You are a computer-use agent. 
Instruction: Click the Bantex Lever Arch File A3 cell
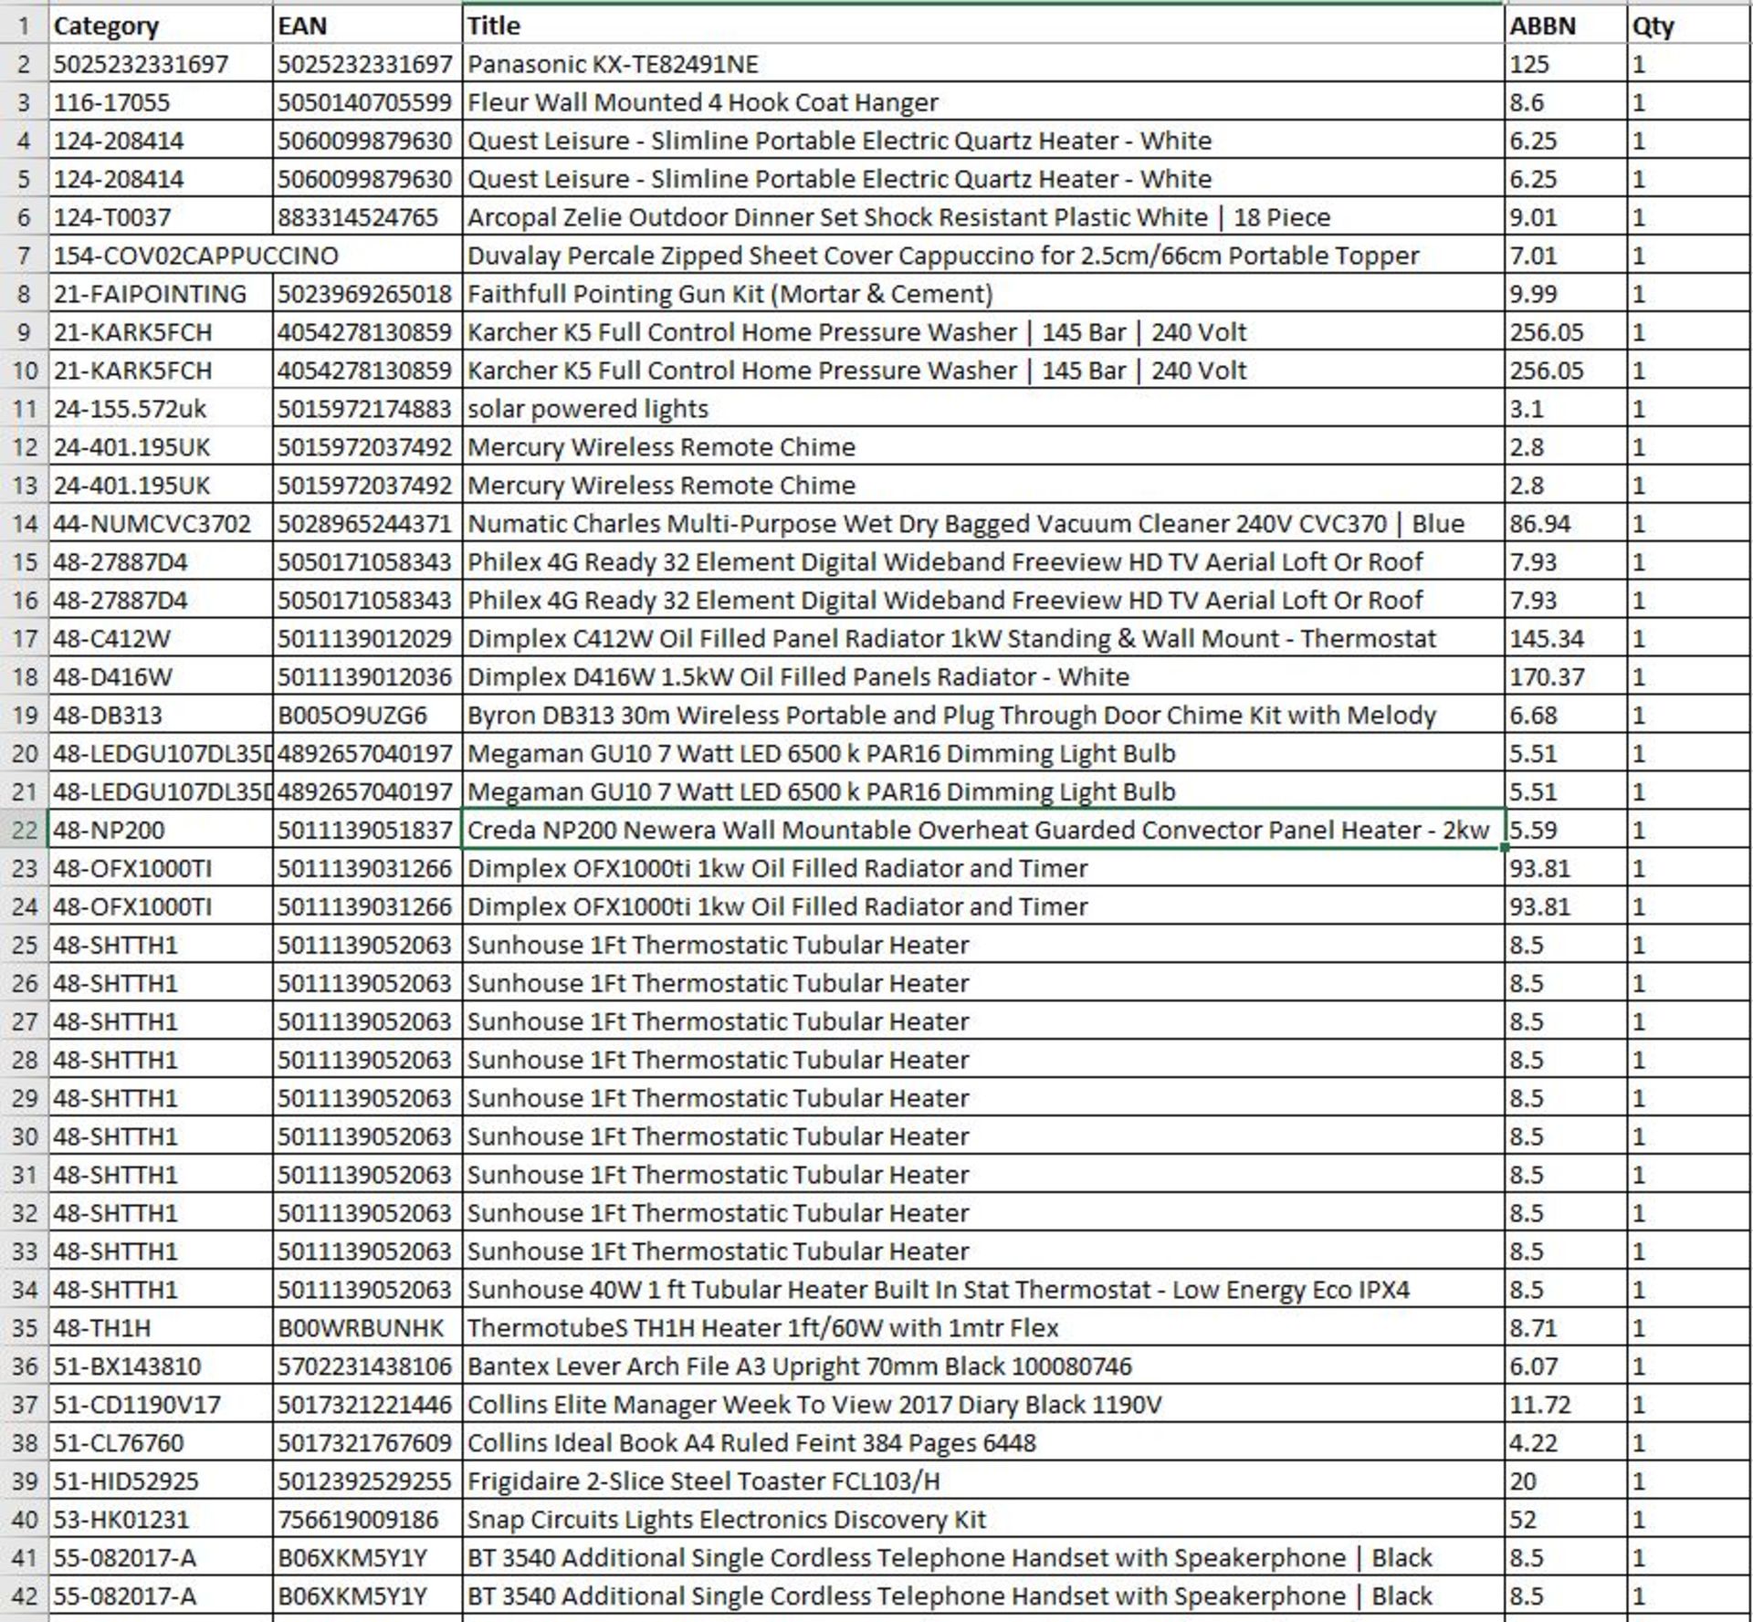tap(983, 1366)
